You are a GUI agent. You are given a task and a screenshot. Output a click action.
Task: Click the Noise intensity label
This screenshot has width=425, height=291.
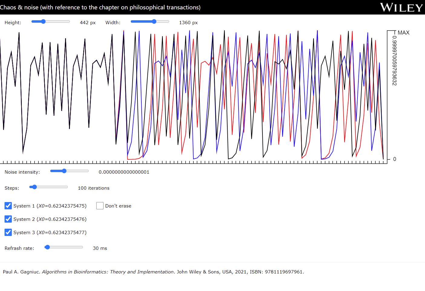pyautogui.click(x=22, y=172)
